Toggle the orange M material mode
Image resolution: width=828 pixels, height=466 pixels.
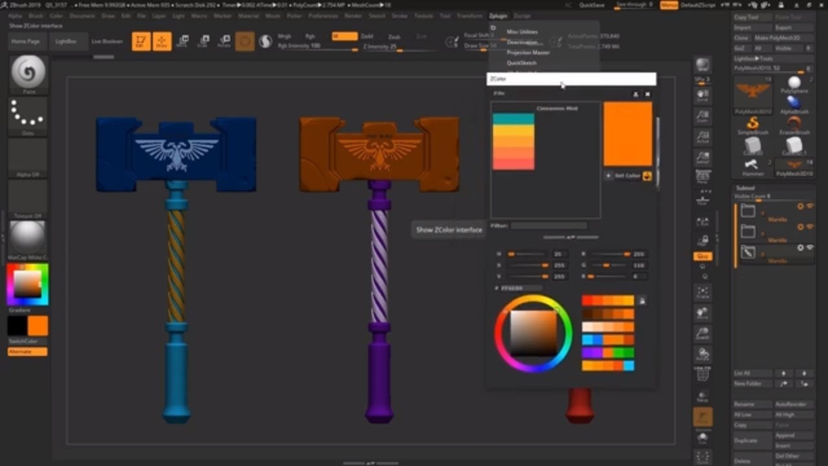click(x=344, y=37)
